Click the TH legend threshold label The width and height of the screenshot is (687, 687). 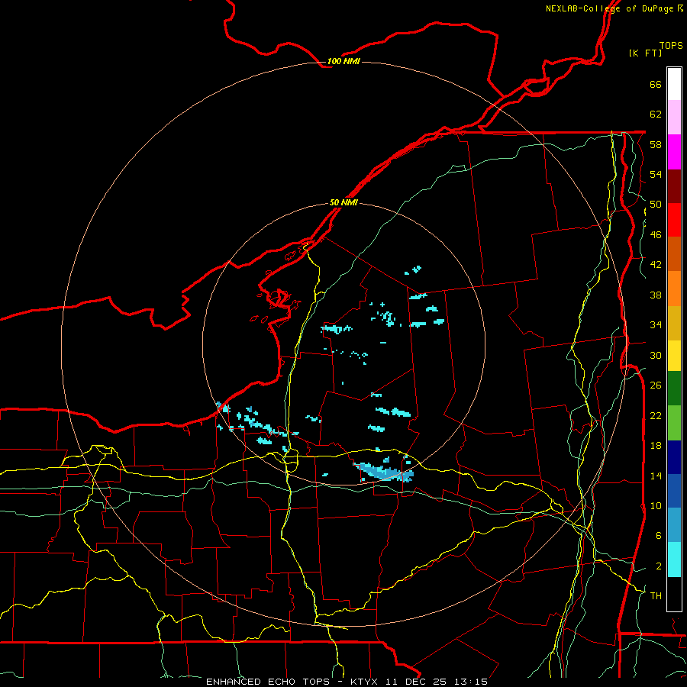[x=656, y=596]
